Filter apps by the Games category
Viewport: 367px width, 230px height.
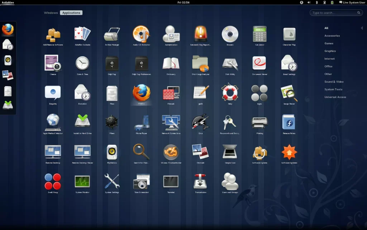click(x=329, y=43)
